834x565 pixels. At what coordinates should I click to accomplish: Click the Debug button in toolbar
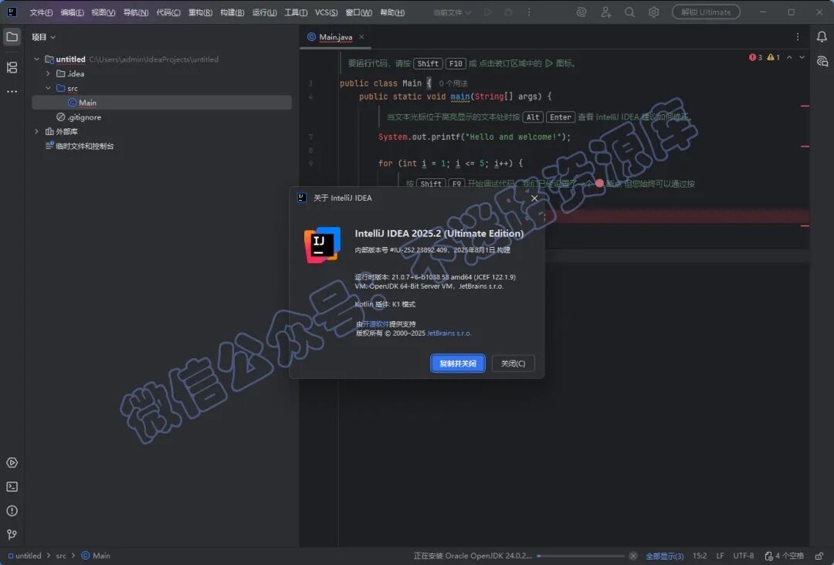[x=508, y=12]
